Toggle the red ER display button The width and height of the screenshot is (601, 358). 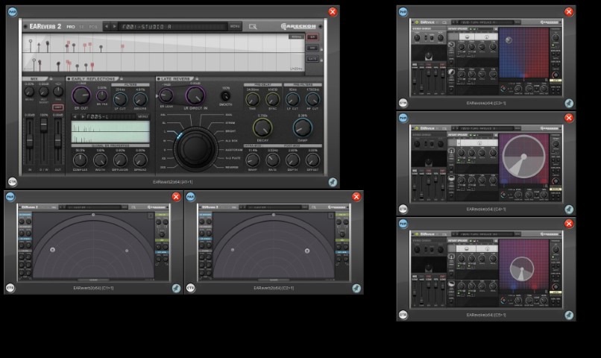[x=312, y=37]
